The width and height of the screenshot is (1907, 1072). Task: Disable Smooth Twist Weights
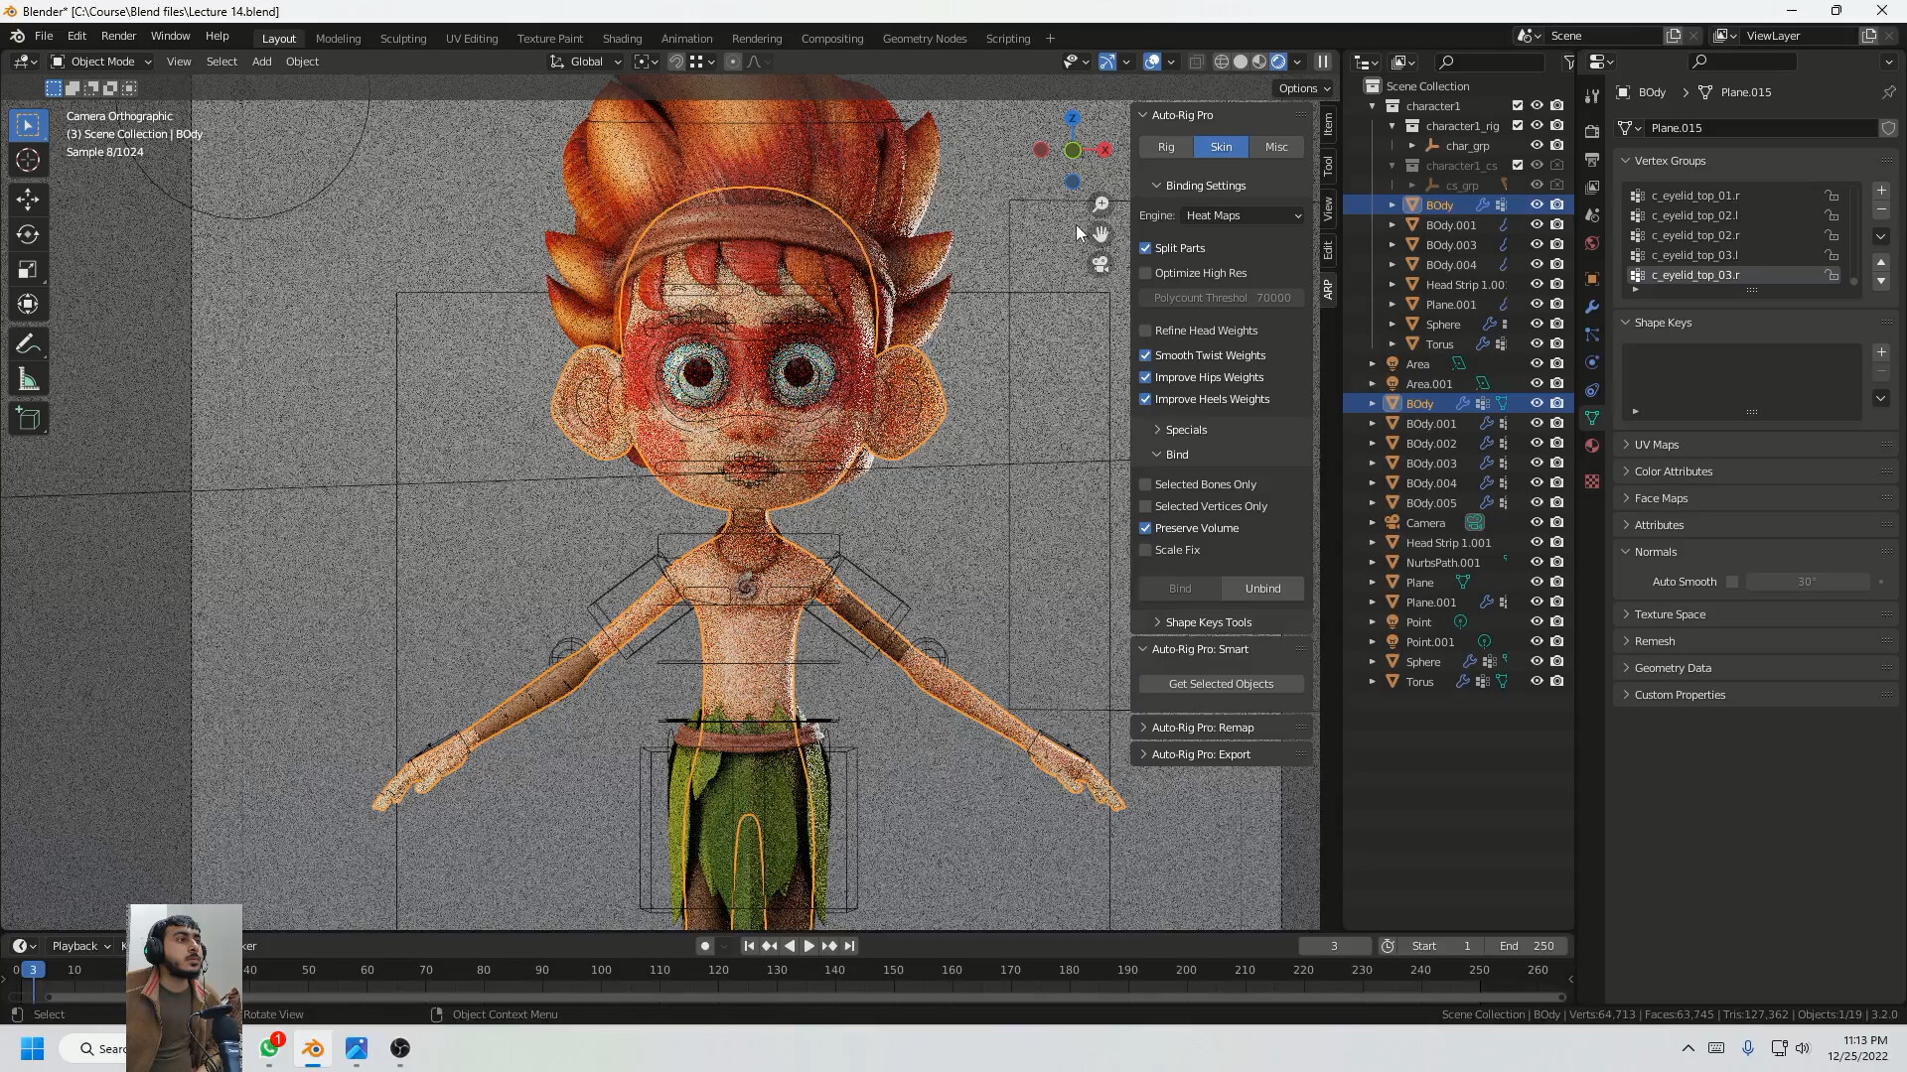1146,354
